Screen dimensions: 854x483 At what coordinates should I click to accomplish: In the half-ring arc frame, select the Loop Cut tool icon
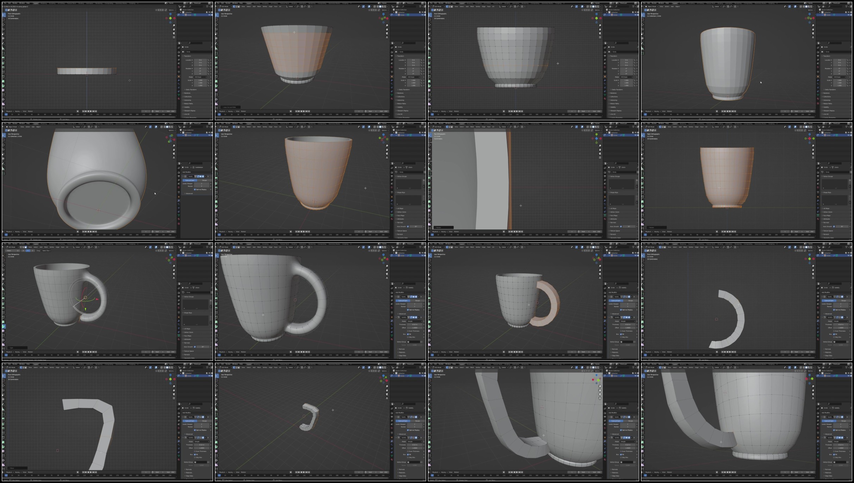coord(643,313)
